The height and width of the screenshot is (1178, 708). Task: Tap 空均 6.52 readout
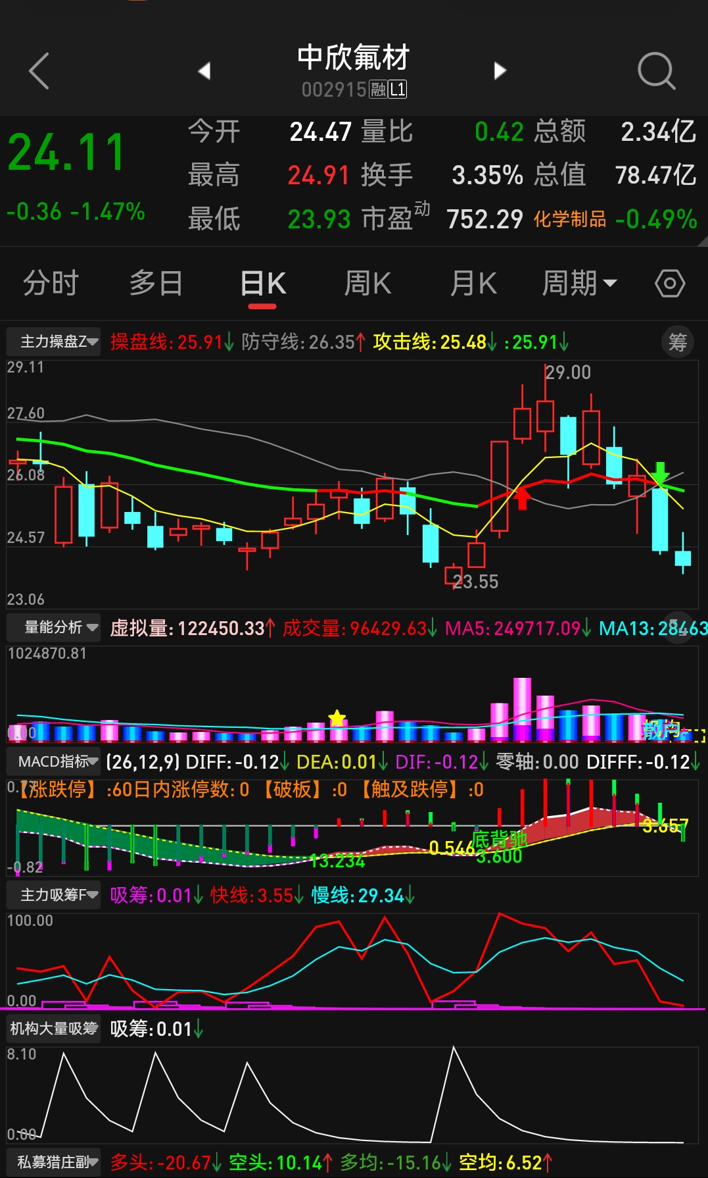[506, 1163]
